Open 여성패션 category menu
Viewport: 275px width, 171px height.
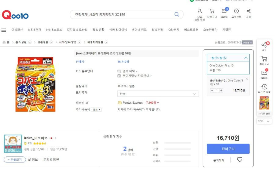pyautogui.click(x=17, y=30)
